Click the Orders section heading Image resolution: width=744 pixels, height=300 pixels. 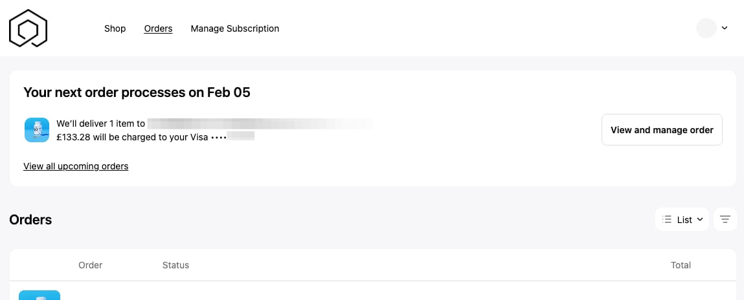coord(30,220)
